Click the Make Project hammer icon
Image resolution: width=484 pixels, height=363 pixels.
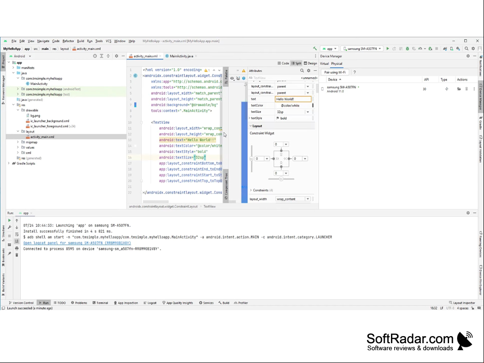tap(315, 49)
